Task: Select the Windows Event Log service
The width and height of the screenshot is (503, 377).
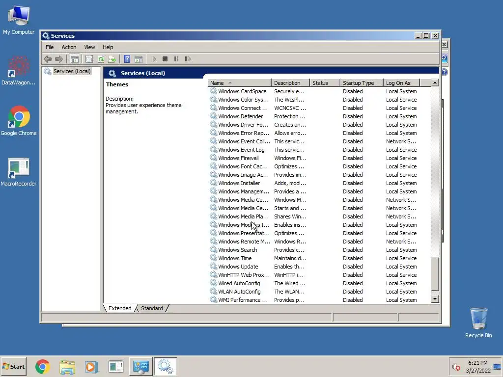Action: pyautogui.click(x=319, y=150)
